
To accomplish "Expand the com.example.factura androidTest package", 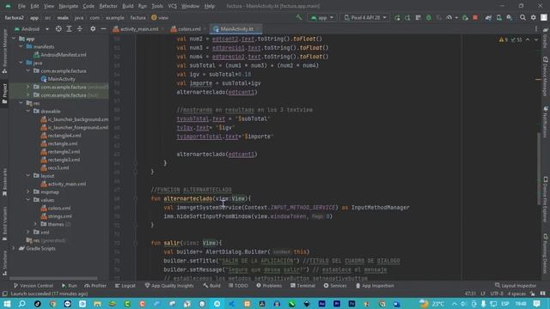I will pyautogui.click(x=28, y=87).
